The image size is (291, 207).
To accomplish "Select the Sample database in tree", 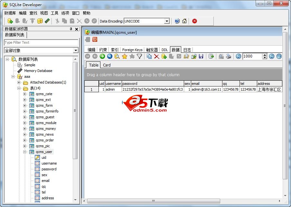I will (30, 65).
